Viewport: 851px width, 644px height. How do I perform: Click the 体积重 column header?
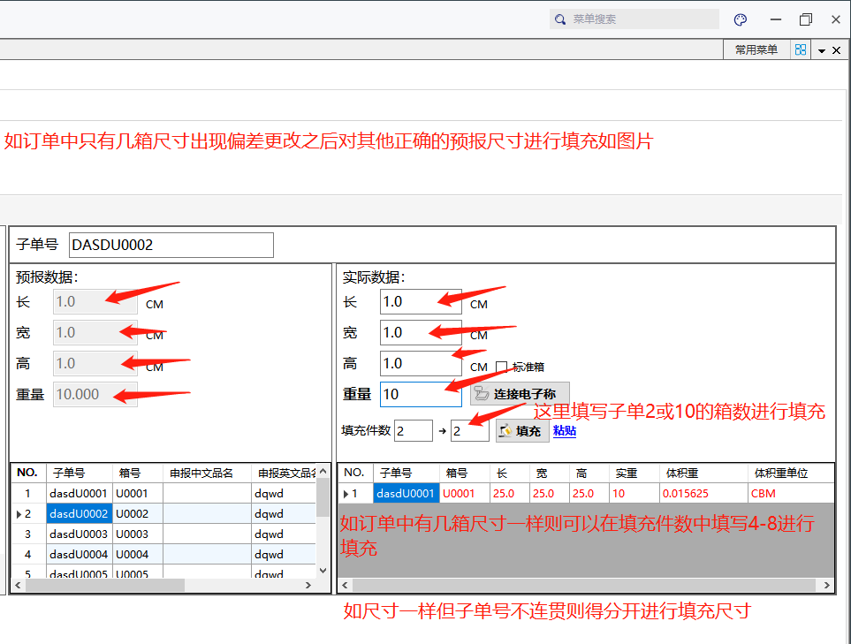click(704, 473)
